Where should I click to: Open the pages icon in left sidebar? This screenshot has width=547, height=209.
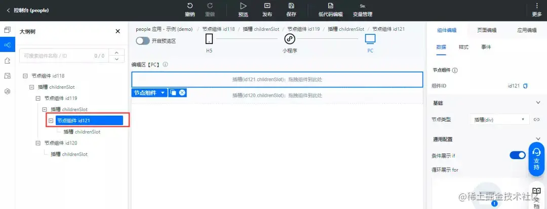(x=7, y=30)
